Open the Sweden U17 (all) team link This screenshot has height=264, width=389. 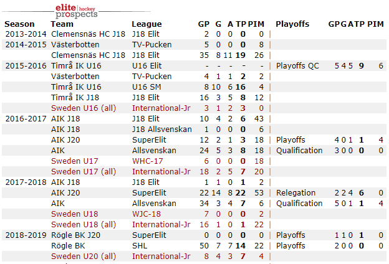pos(83,171)
